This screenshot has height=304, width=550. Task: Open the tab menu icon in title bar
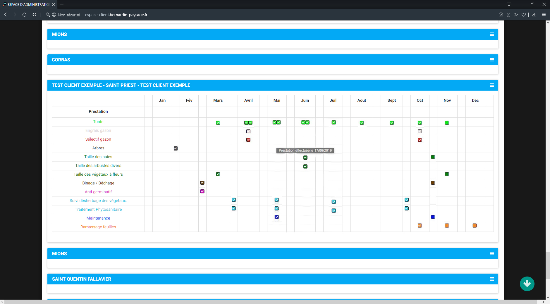point(509,4)
